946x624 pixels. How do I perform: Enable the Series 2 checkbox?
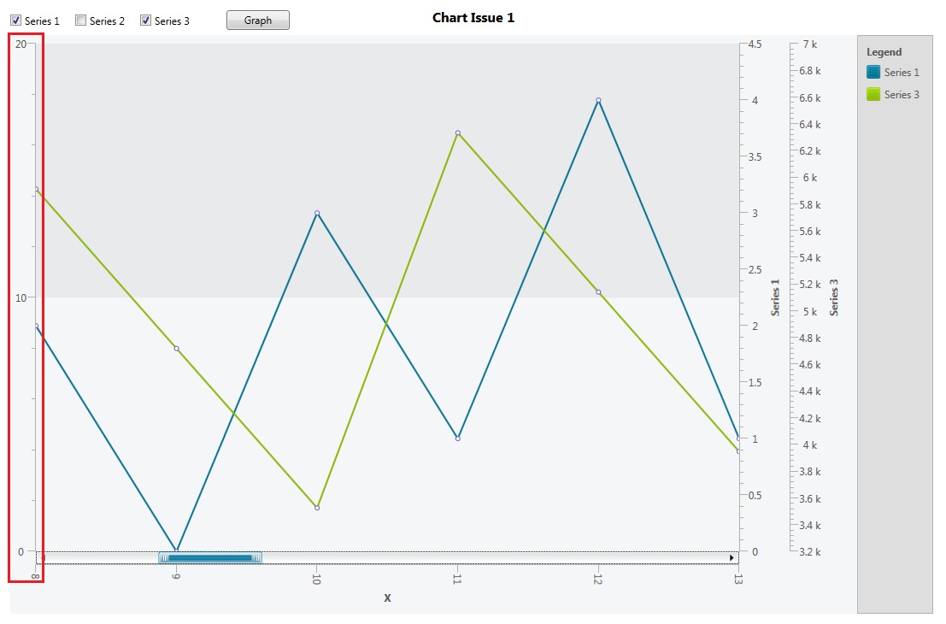[80, 21]
